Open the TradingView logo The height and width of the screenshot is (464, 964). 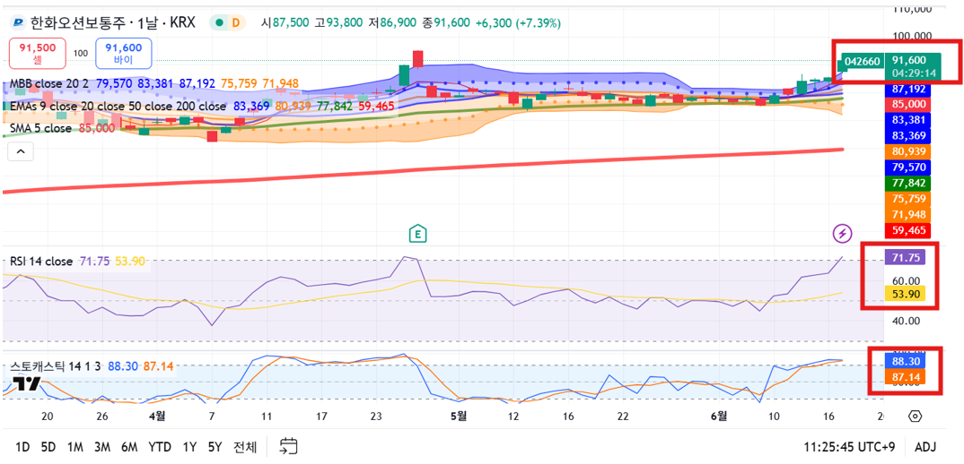(x=27, y=383)
